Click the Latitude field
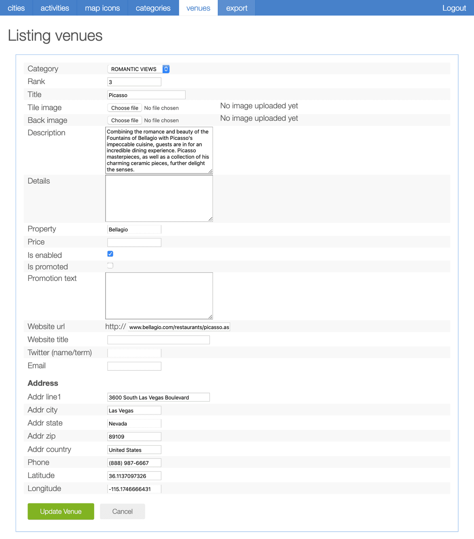 click(x=134, y=476)
